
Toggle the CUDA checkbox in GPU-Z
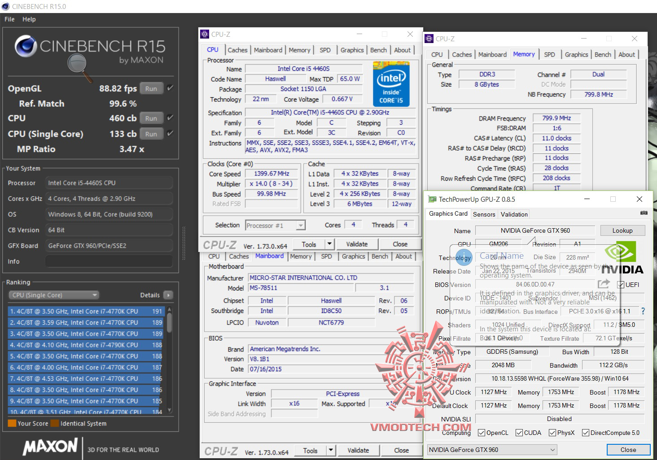pos(519,433)
